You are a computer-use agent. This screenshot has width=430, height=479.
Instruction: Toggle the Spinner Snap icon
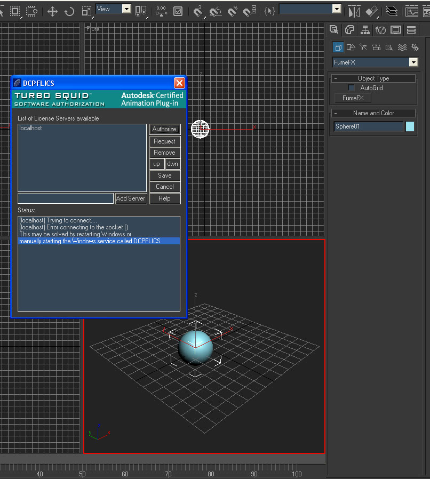click(250, 12)
